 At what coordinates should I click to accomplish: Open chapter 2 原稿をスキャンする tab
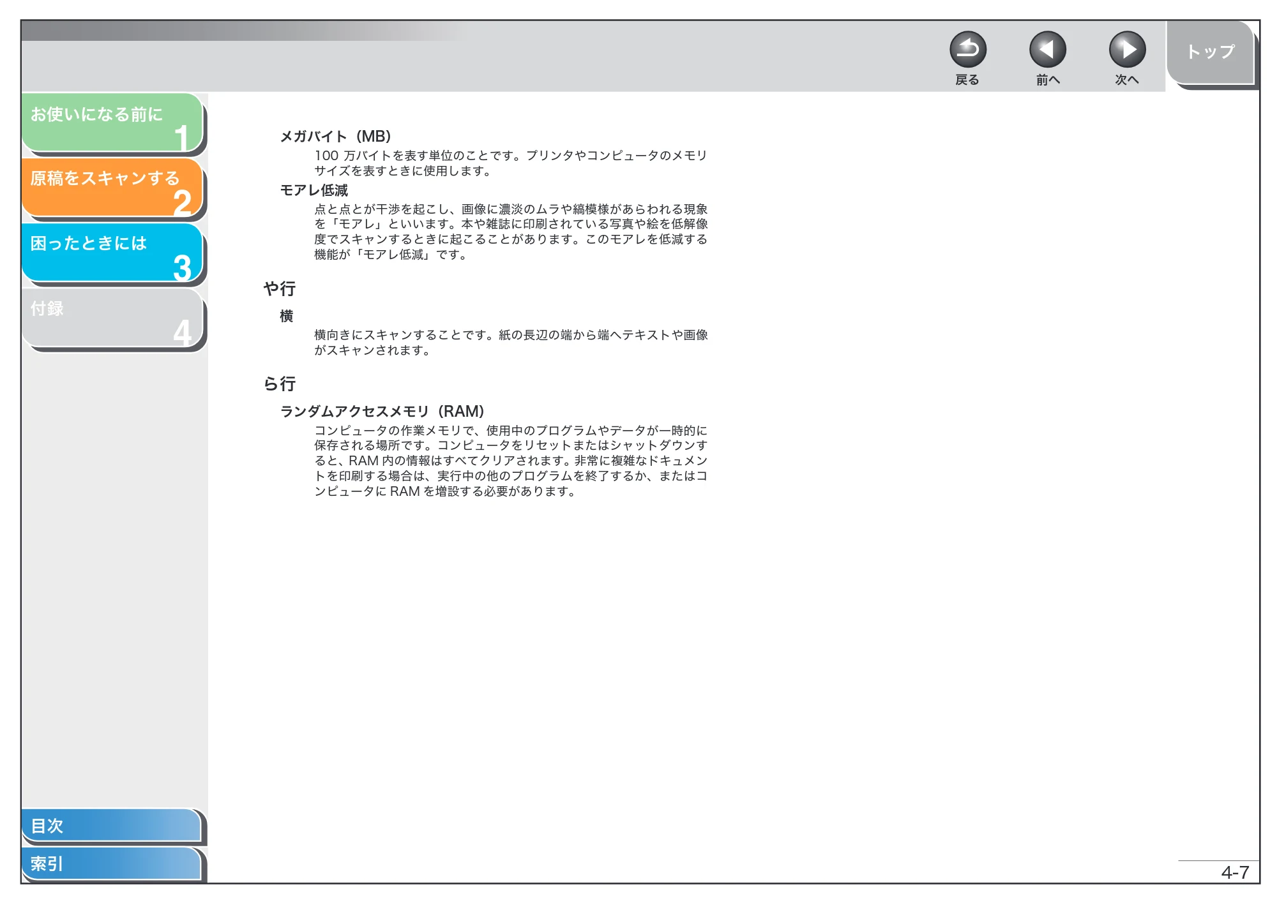pos(112,187)
